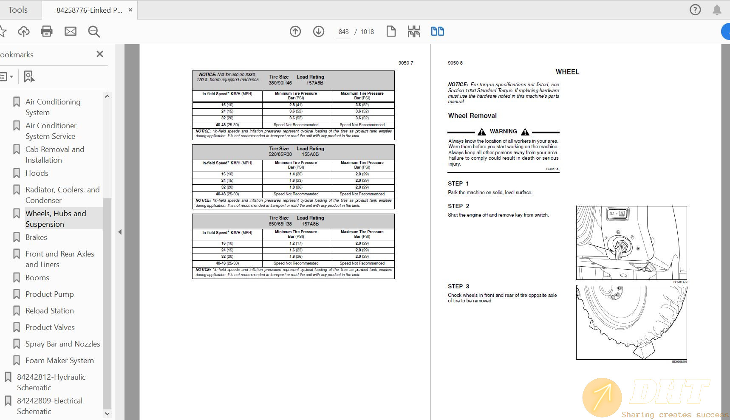Viewport: 730px width, 420px height.
Task: Open Spray Bar and Nozzles bookmark
Action: click(x=63, y=344)
